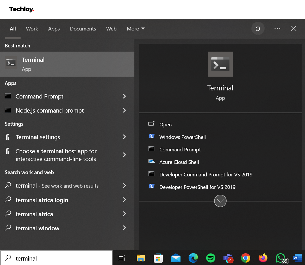The width and height of the screenshot is (305, 265).
Task: Switch to the All tab
Action: click(x=13, y=29)
